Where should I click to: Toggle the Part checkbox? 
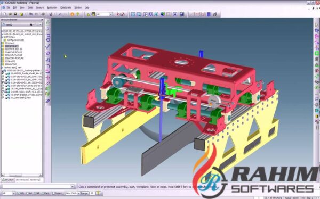pyautogui.click(x=43, y=193)
